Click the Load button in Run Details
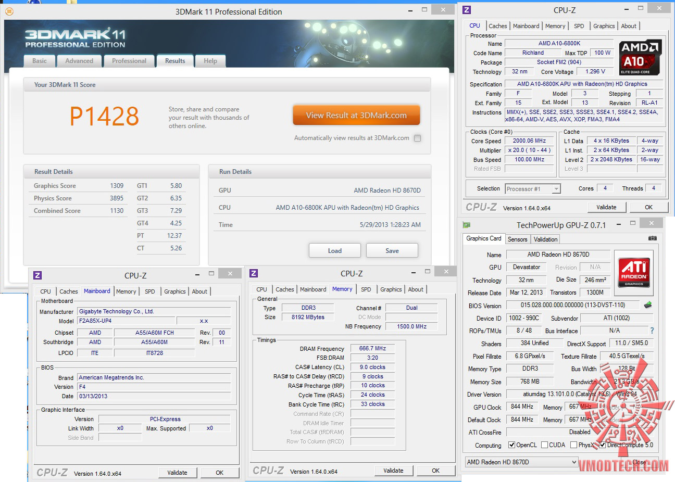The image size is (675, 482). point(335,250)
